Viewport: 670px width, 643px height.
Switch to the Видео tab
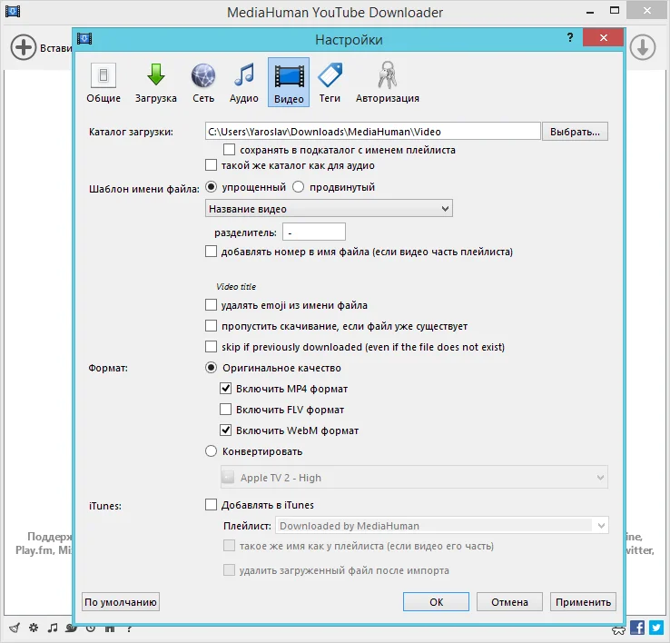pyautogui.click(x=289, y=83)
